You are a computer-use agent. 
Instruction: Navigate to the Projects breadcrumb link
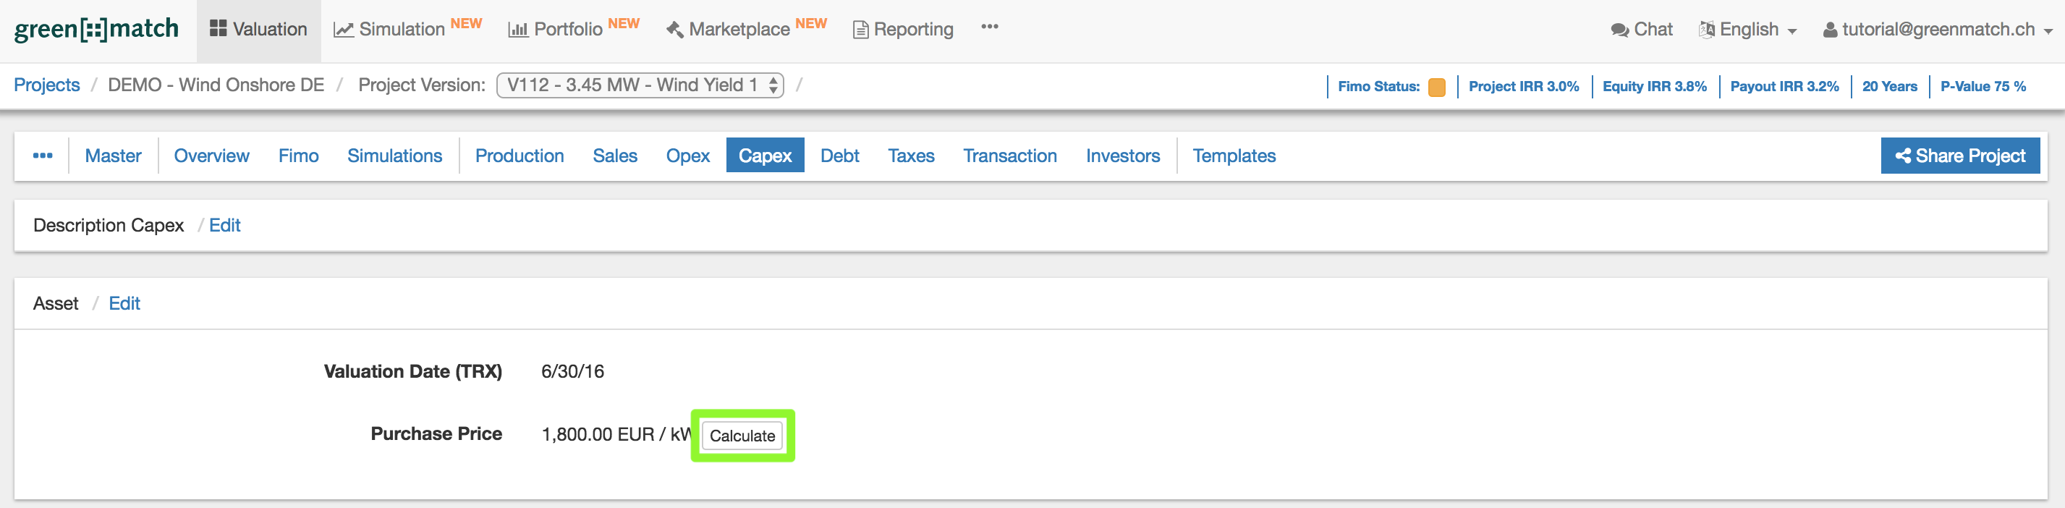pyautogui.click(x=46, y=85)
